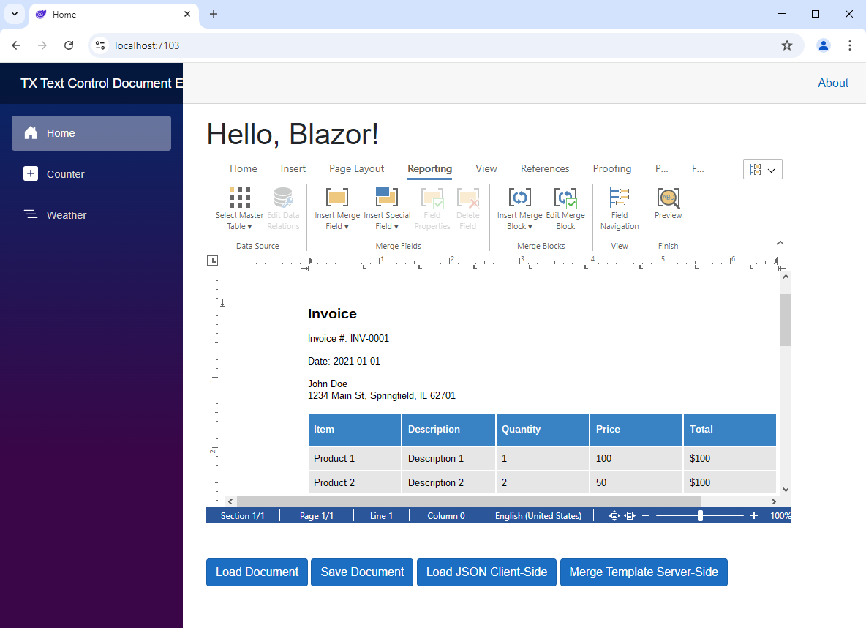Click Product 1 table cell
This screenshot has width=866, height=628.
(355, 458)
